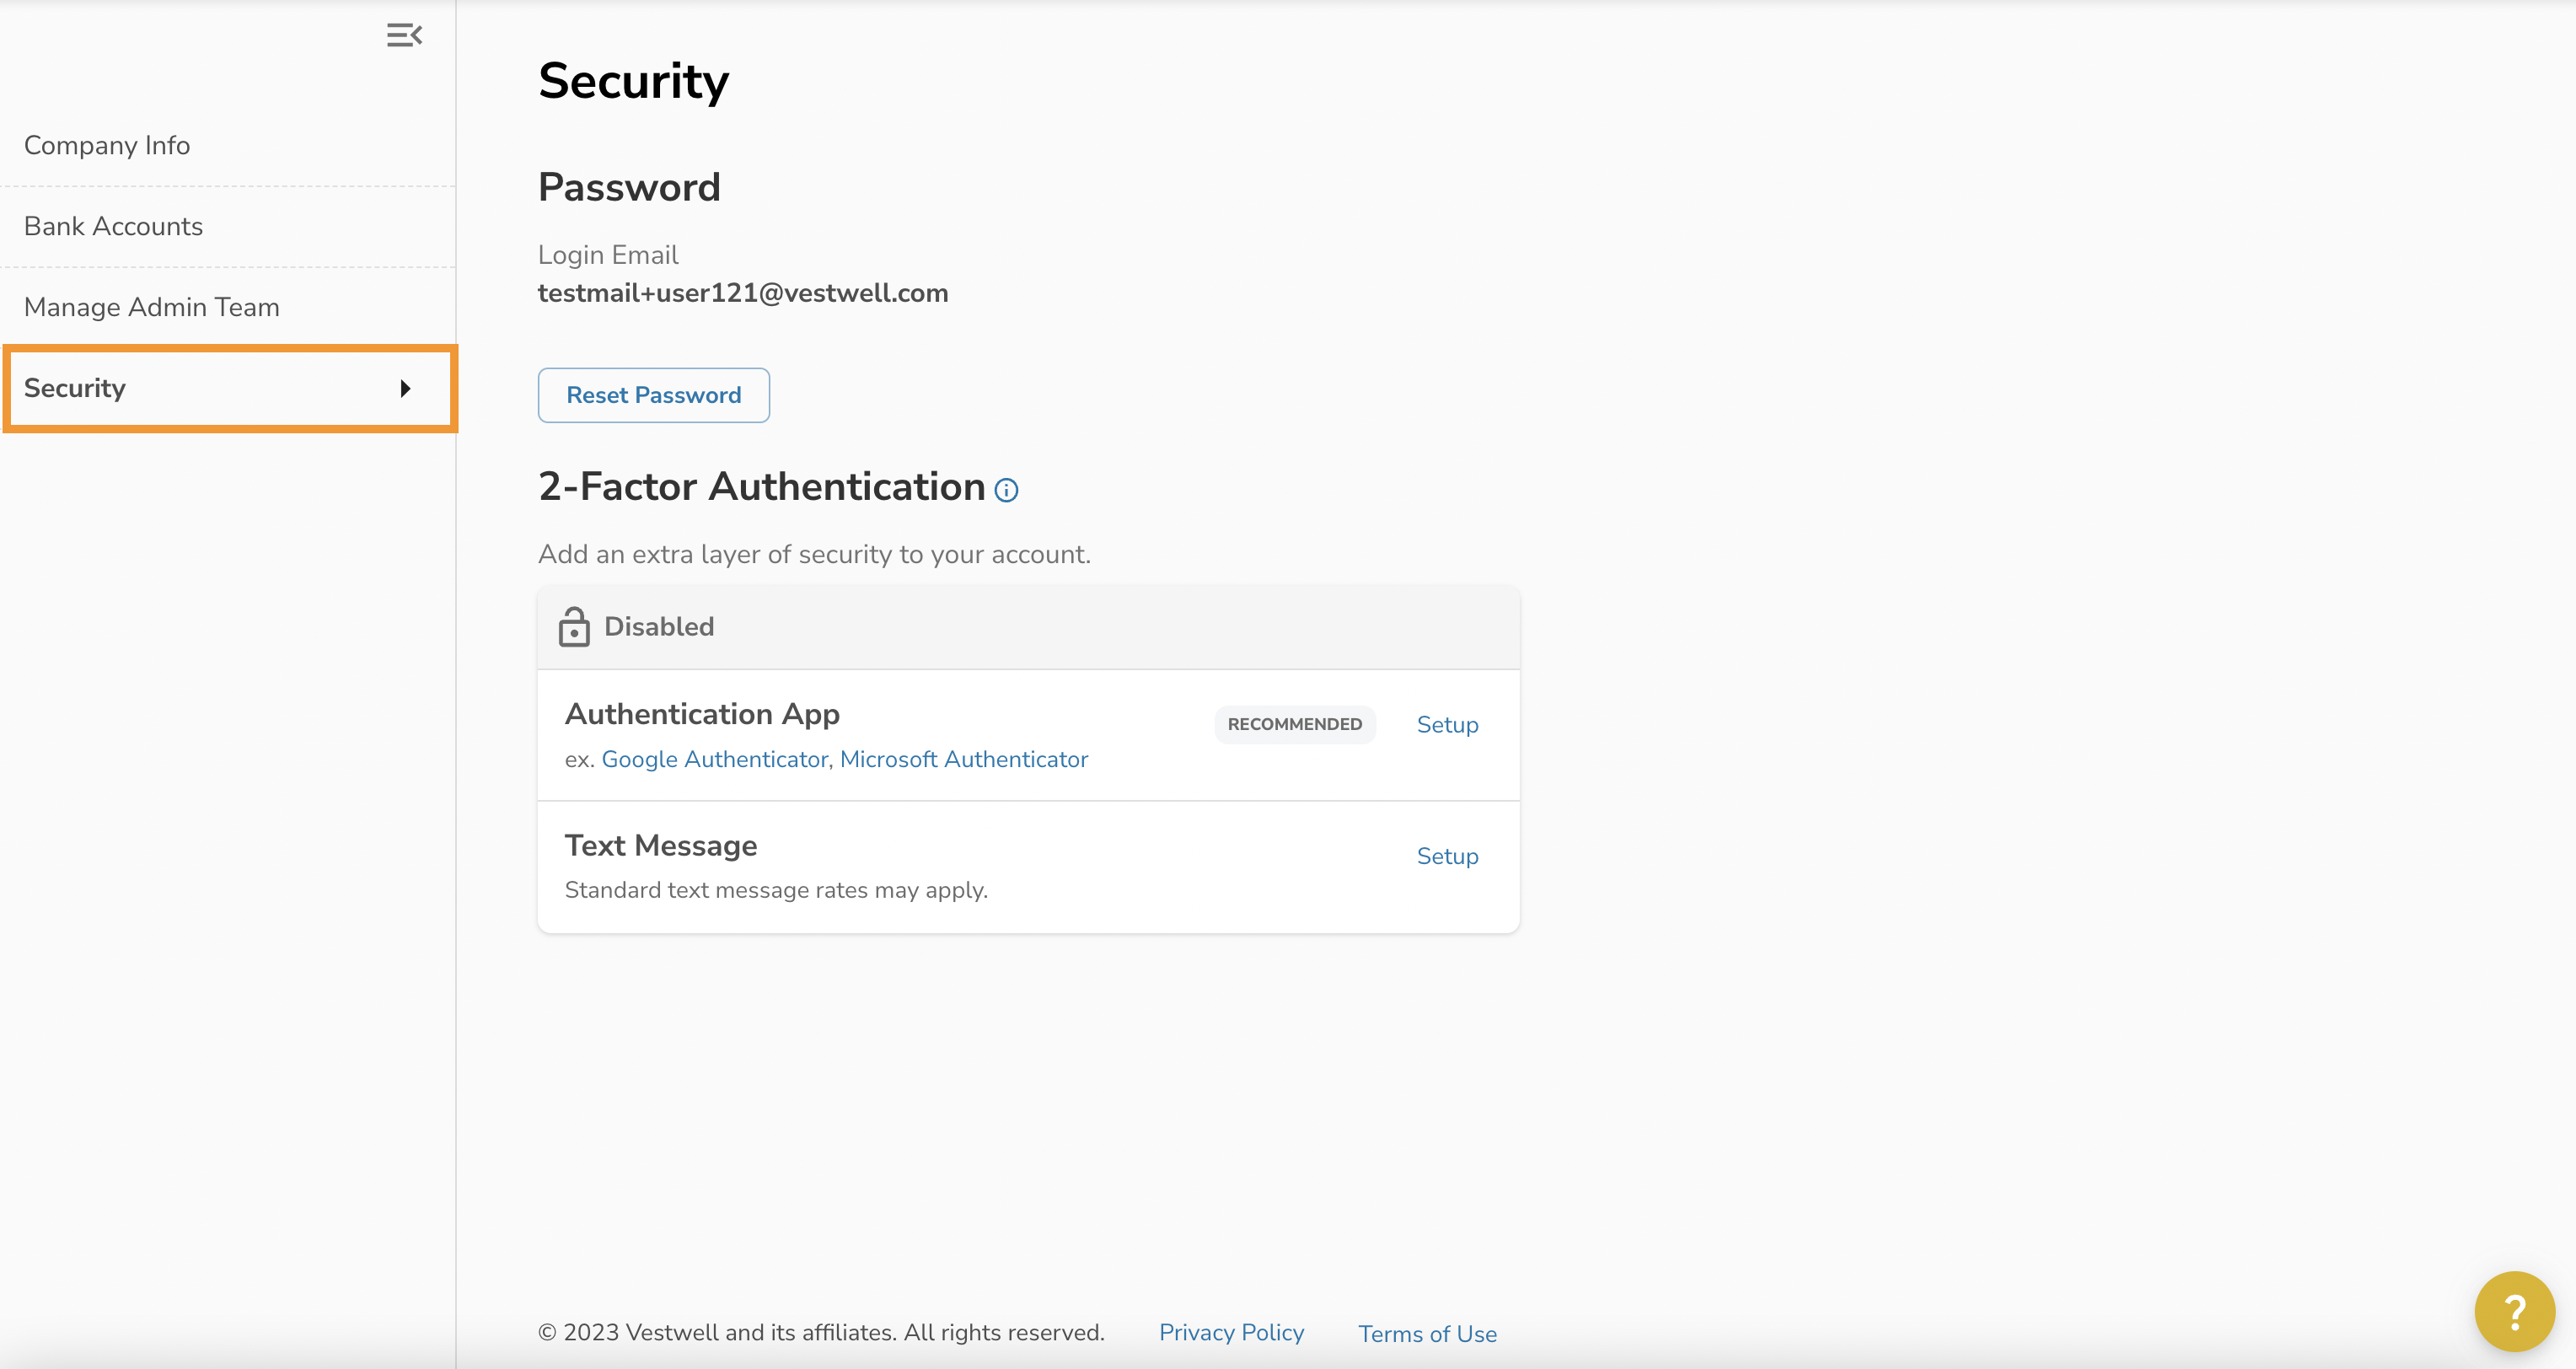Image resolution: width=2576 pixels, height=1369 pixels.
Task: Open the Microsoft Authenticator link
Action: click(x=964, y=760)
